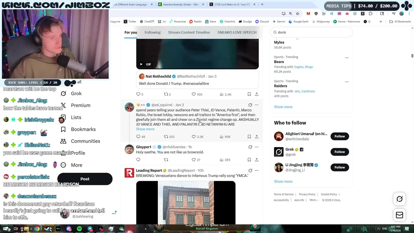Viewport: 414px width, 233px height.
Task: Open the SNEAKO LOVE SPEECH tab
Action: pyautogui.click(x=237, y=32)
